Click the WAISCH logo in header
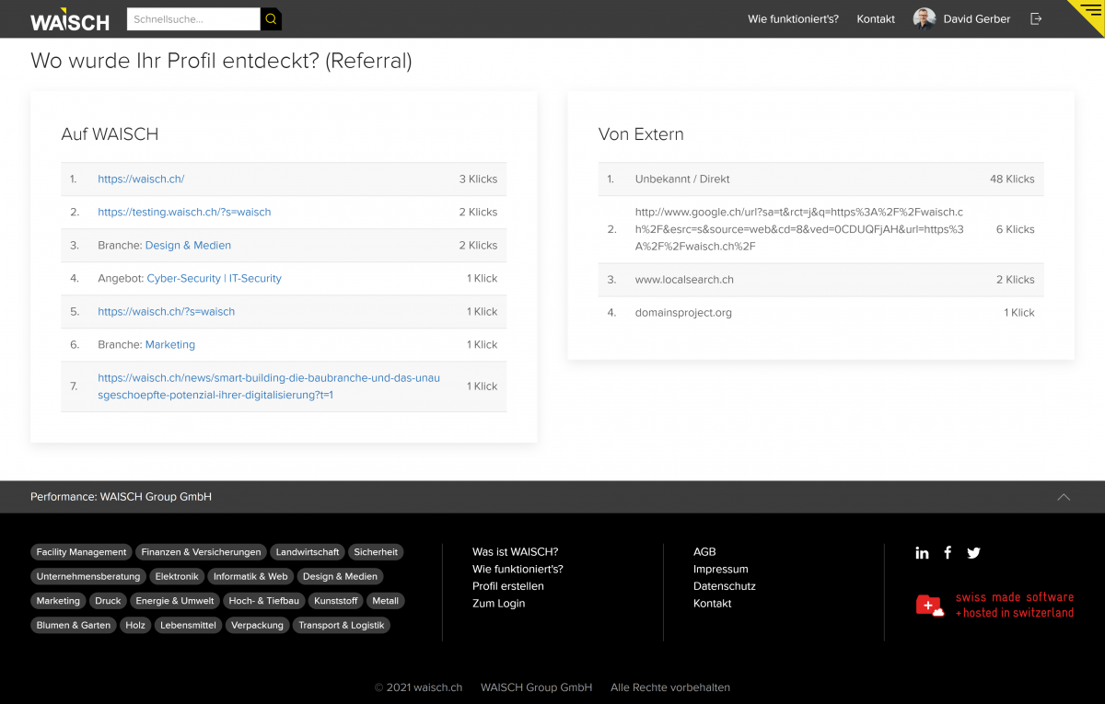The image size is (1105, 704). [70, 19]
